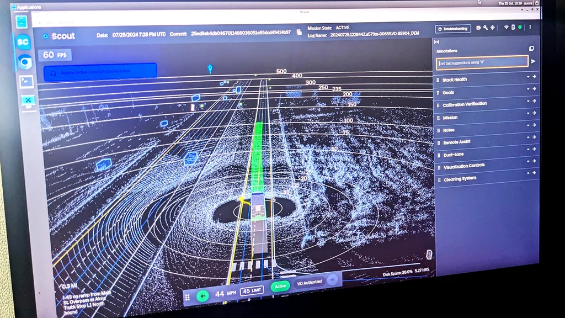Send the annotation with the arrow icon

point(534,61)
